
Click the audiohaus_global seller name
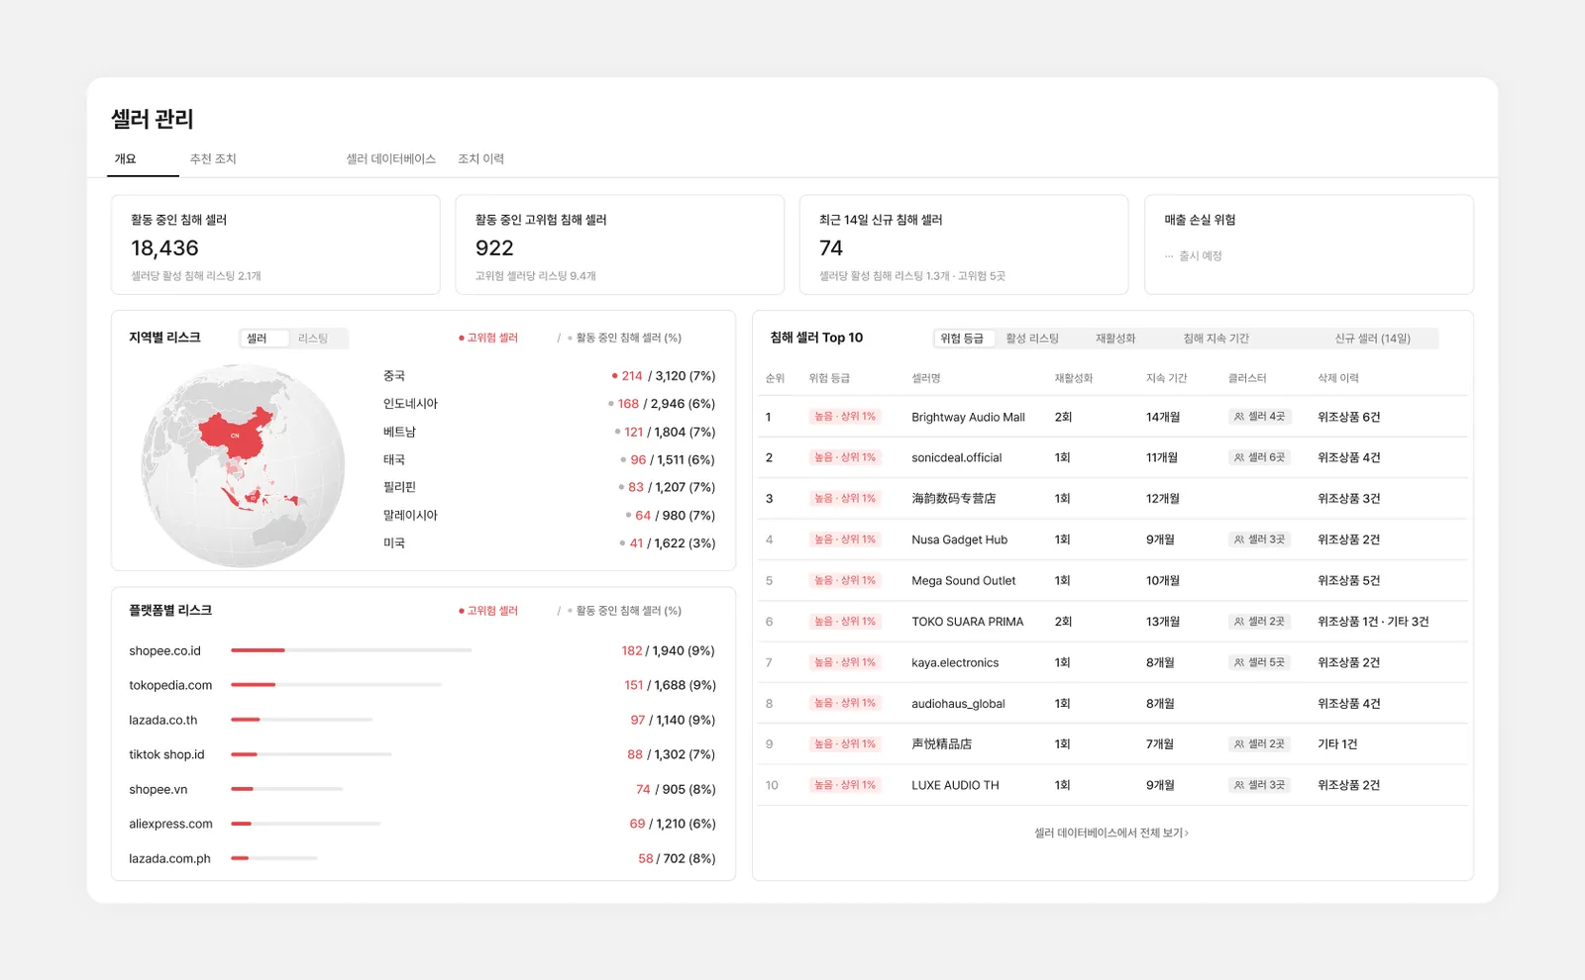pyautogui.click(x=958, y=704)
